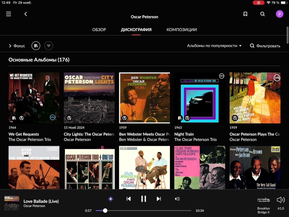Go back with the left arrow
289x217 pixels.
click(26, 14)
